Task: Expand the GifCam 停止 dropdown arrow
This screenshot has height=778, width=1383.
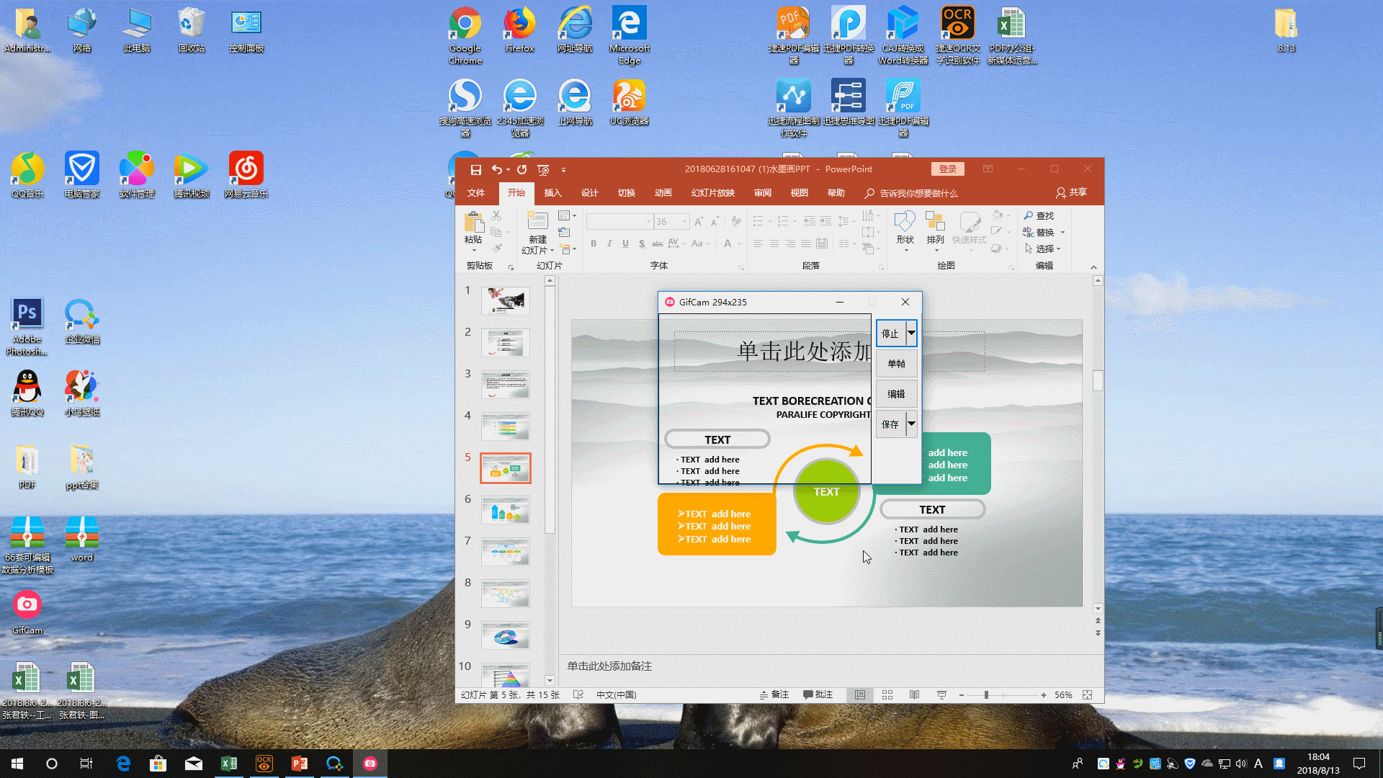Action: tap(911, 333)
